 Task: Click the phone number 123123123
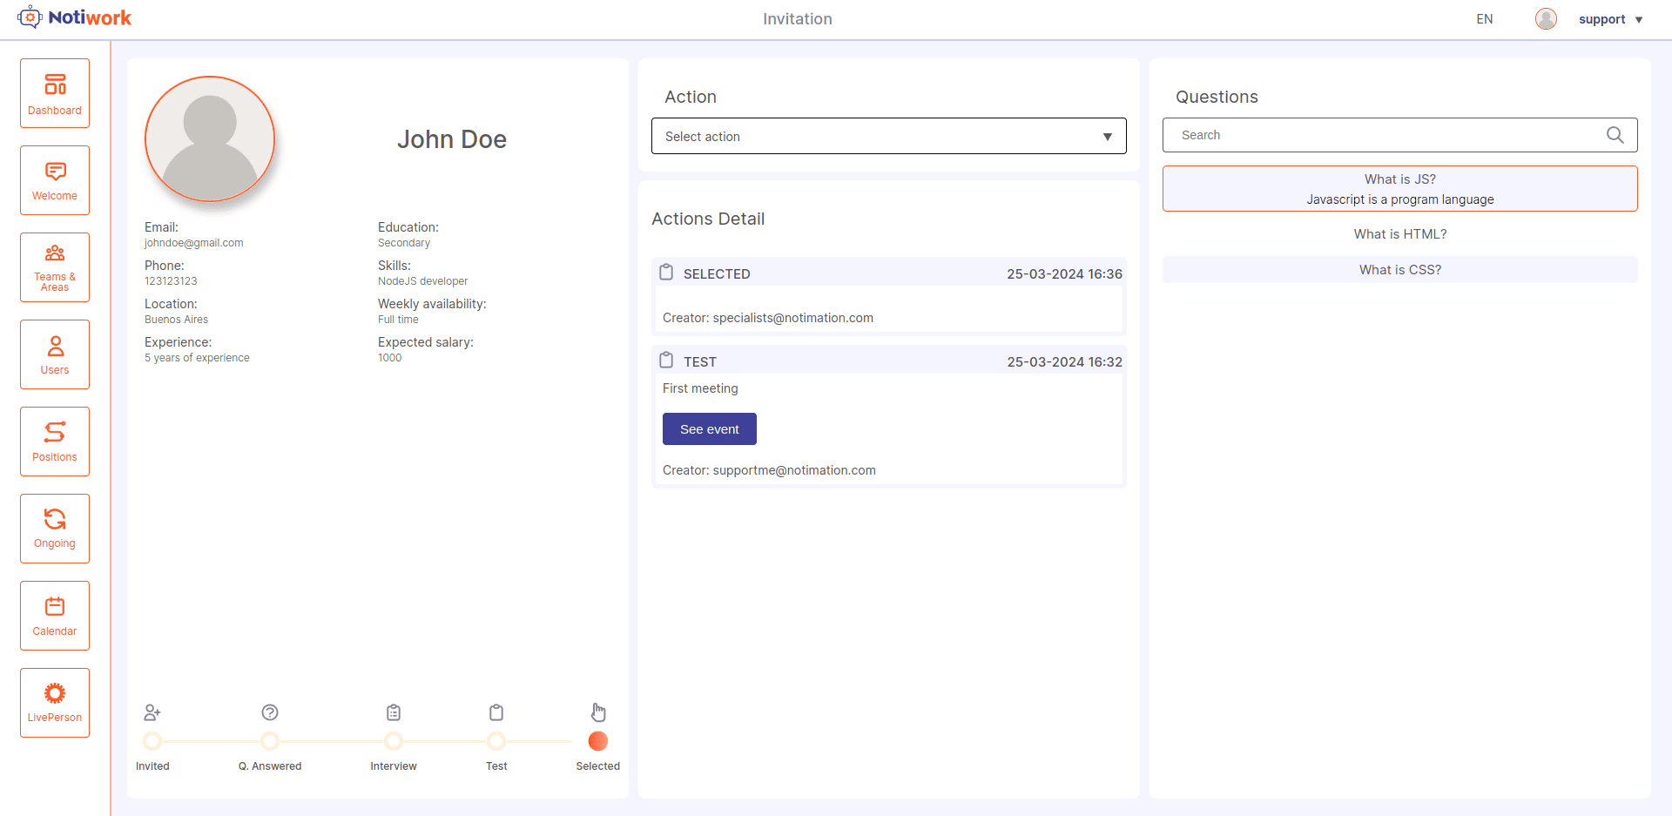[x=171, y=281]
